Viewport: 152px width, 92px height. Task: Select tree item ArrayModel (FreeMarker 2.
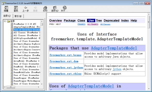tap(27, 61)
